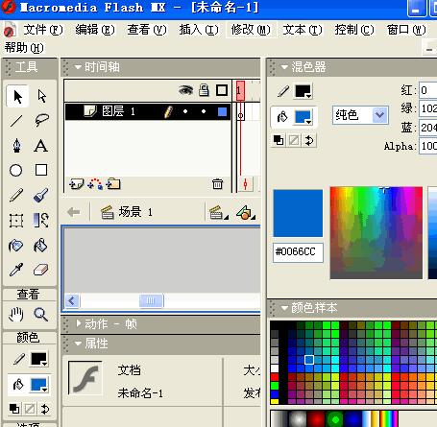The width and height of the screenshot is (437, 427).
Task: Open the 编辑(E) menu
Action: pos(95,30)
